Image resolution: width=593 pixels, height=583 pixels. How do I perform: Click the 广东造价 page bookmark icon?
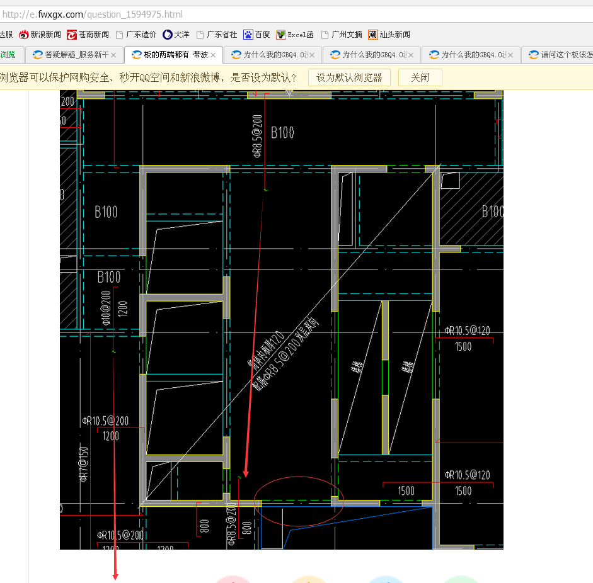120,35
